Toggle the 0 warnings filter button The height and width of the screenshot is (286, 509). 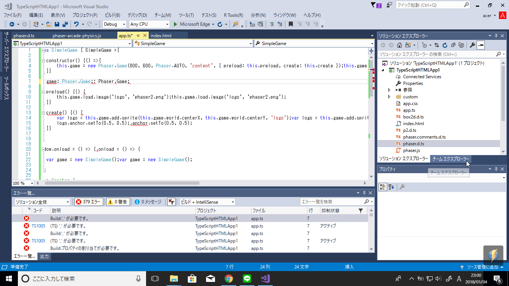click(118, 202)
